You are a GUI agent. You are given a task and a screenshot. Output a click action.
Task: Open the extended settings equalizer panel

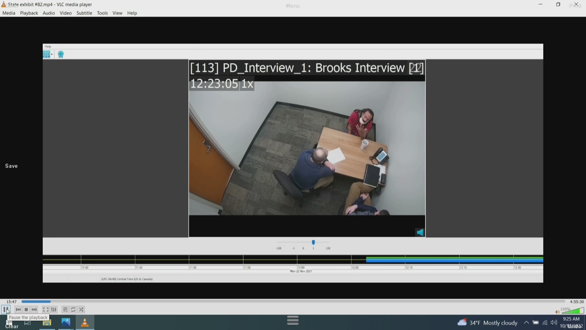pos(53,309)
